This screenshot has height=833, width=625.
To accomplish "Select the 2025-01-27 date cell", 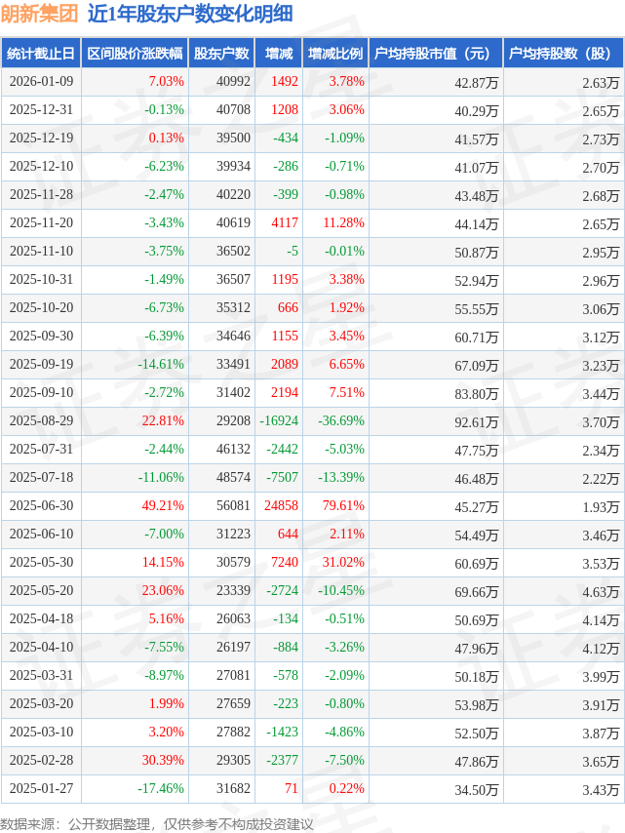I will (41, 789).
